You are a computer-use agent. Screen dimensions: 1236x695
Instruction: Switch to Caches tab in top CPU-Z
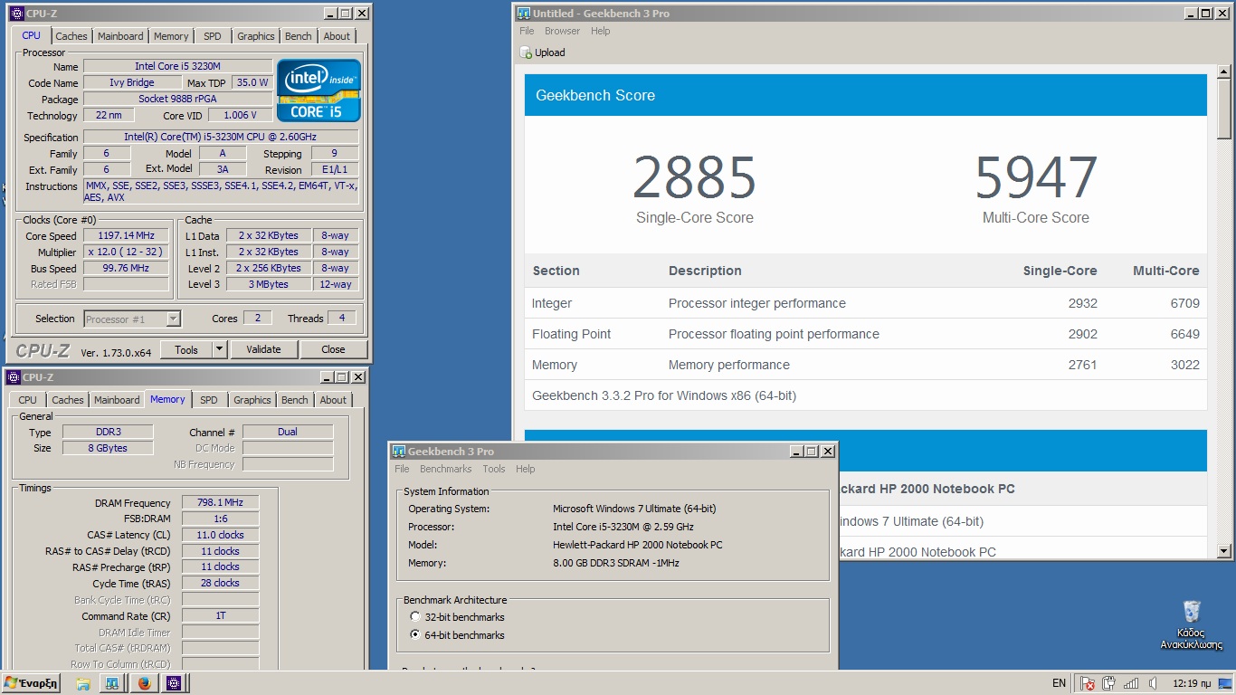point(71,36)
